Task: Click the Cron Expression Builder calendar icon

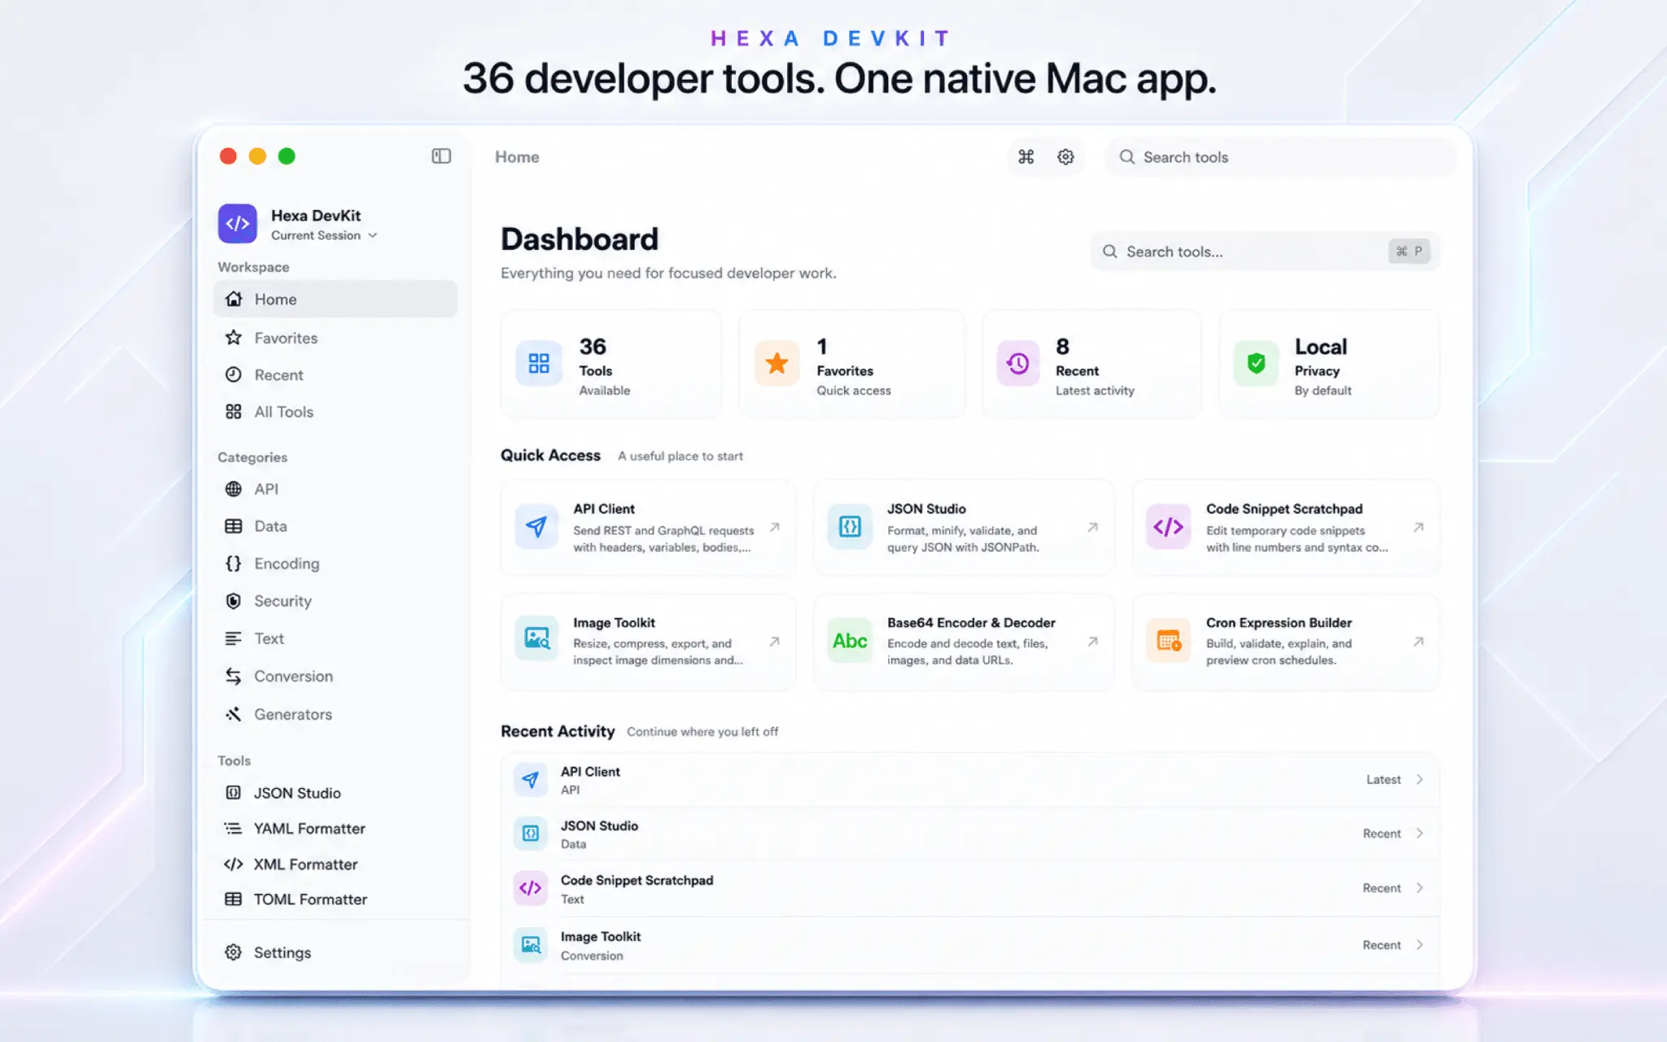Action: click(1168, 641)
